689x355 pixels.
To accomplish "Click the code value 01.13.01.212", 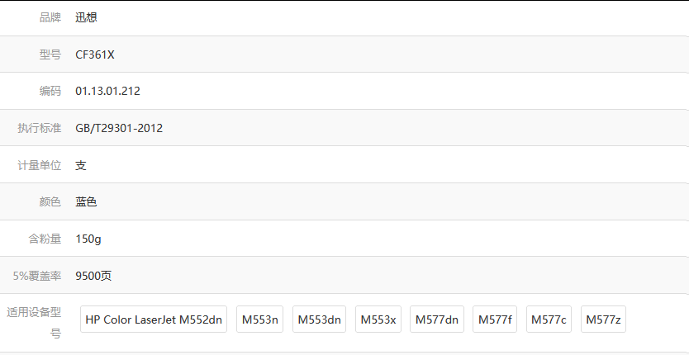I will pyautogui.click(x=107, y=91).
